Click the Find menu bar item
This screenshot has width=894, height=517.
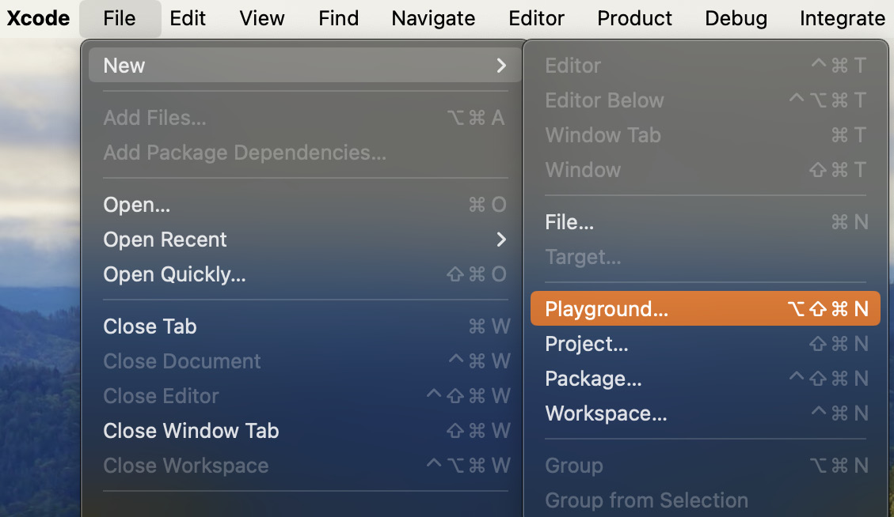pos(338,18)
